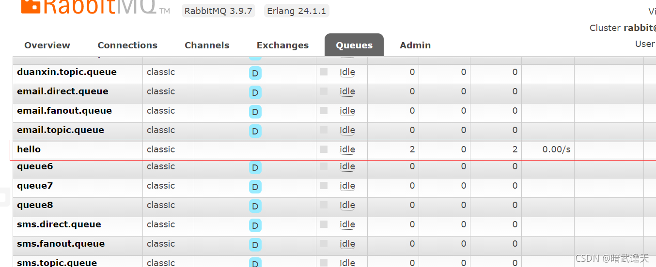Click the D badge for duanxin.topic.queue
The width and height of the screenshot is (656, 267).
pos(255,74)
